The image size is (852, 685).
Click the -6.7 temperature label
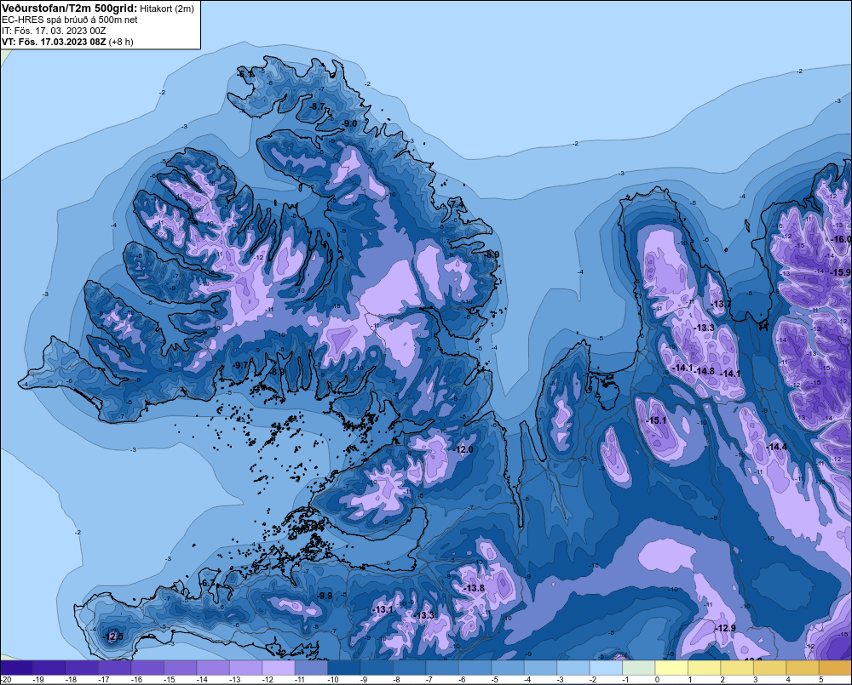click(208, 583)
